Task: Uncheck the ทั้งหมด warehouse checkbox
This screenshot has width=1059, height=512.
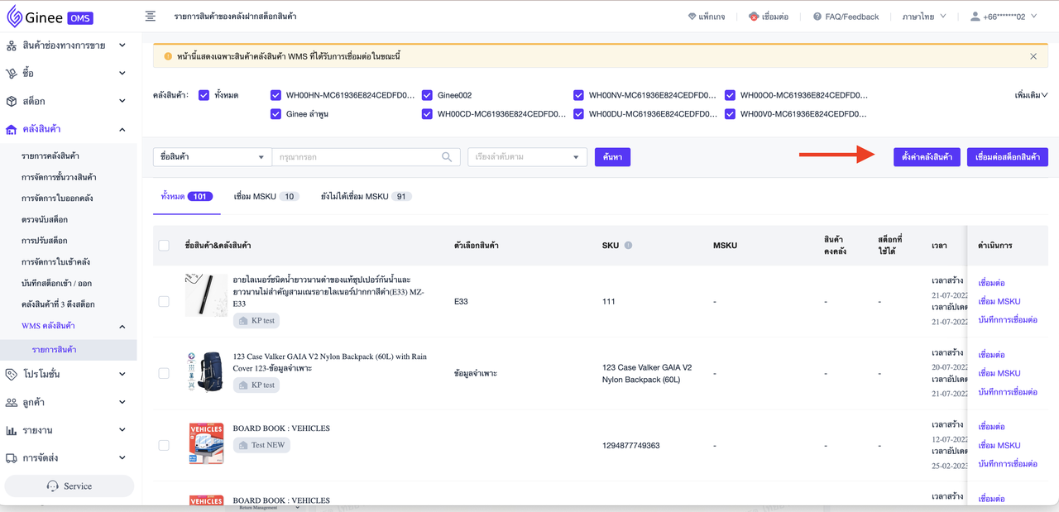Action: tap(204, 95)
